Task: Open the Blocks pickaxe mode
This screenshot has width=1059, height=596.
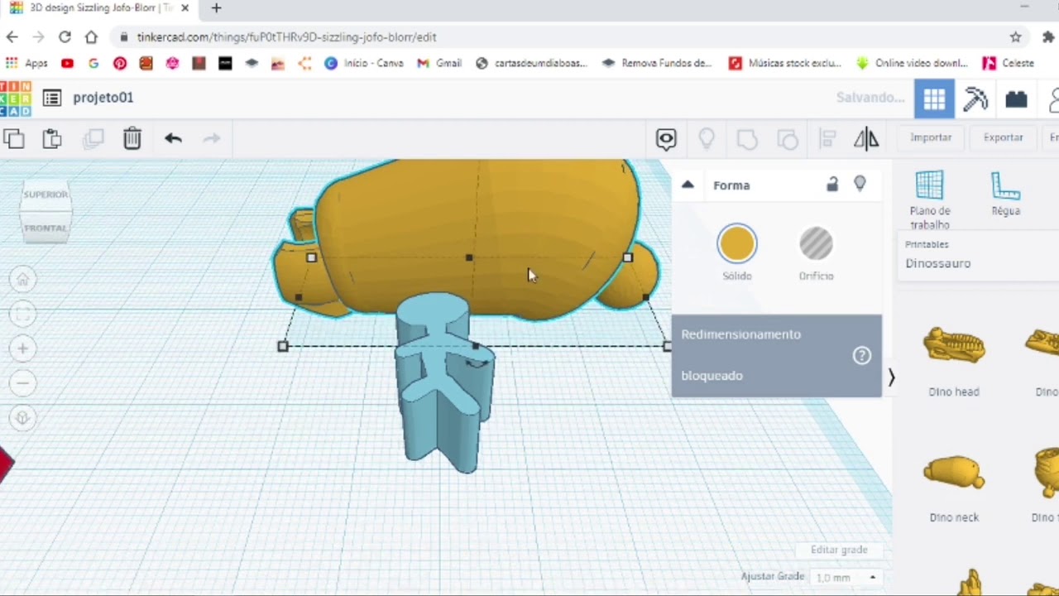Action: pos(975,99)
